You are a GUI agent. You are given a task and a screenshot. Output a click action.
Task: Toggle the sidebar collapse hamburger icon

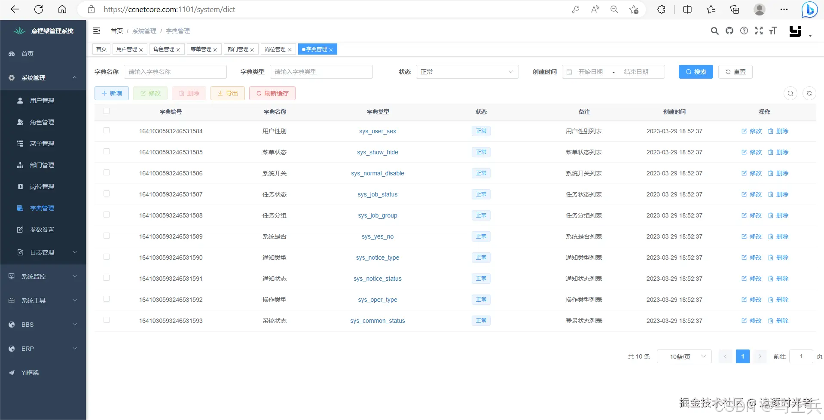pos(97,31)
